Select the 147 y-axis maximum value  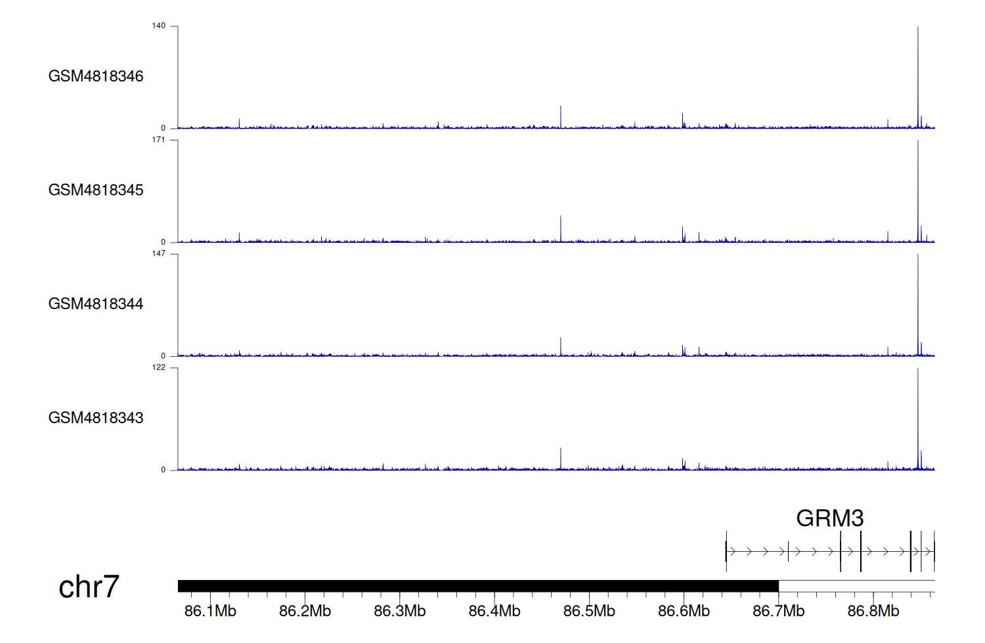point(159,254)
